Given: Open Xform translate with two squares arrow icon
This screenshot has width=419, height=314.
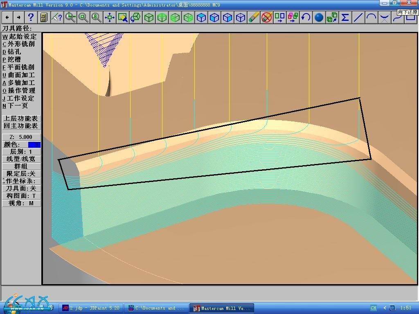Looking at the screenshot, I should point(279,18).
